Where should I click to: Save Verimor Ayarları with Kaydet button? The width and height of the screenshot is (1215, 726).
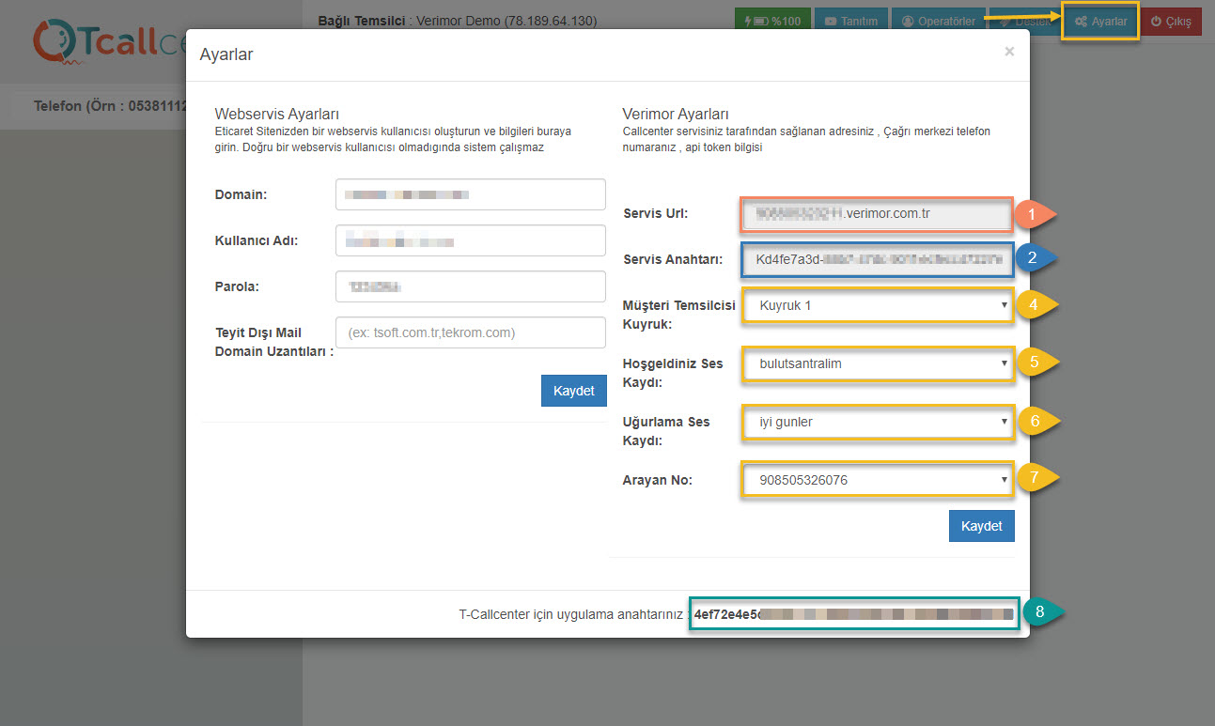(x=981, y=526)
